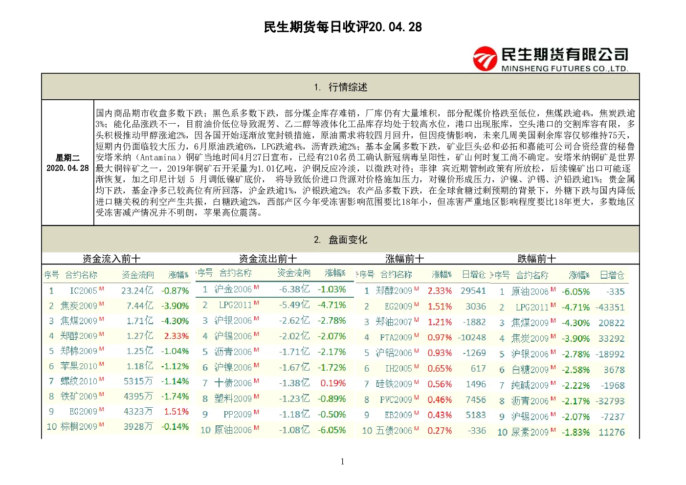Click the 0.27% gain value
This screenshot has height=485, width=686.
pyautogui.click(x=440, y=430)
